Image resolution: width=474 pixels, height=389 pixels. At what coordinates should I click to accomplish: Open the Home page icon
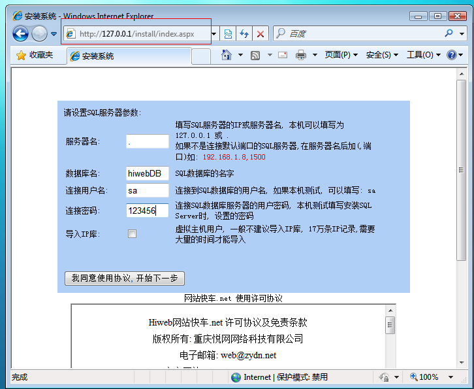pos(226,55)
